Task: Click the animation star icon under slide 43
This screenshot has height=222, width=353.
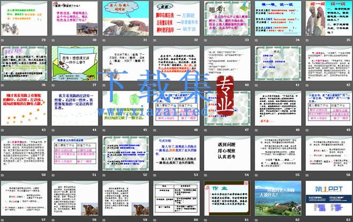Action: (x=2, y=130)
